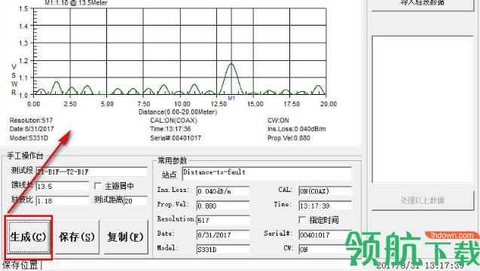Click the CAL:ON(COAX) text under chart
Image resolution: width=480 pixels, height=271 pixels.
173,120
